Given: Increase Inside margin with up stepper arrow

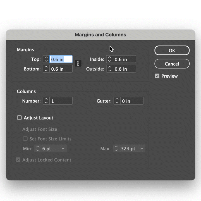Looking at the screenshot, I should 110,58.
